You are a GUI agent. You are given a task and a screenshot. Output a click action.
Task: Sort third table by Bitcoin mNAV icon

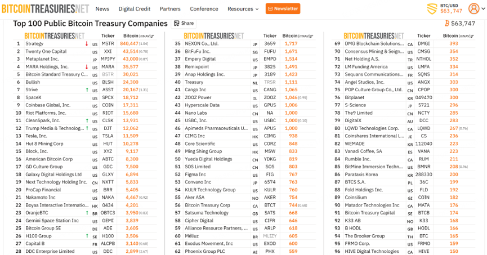pyautogui.click(x=472, y=37)
